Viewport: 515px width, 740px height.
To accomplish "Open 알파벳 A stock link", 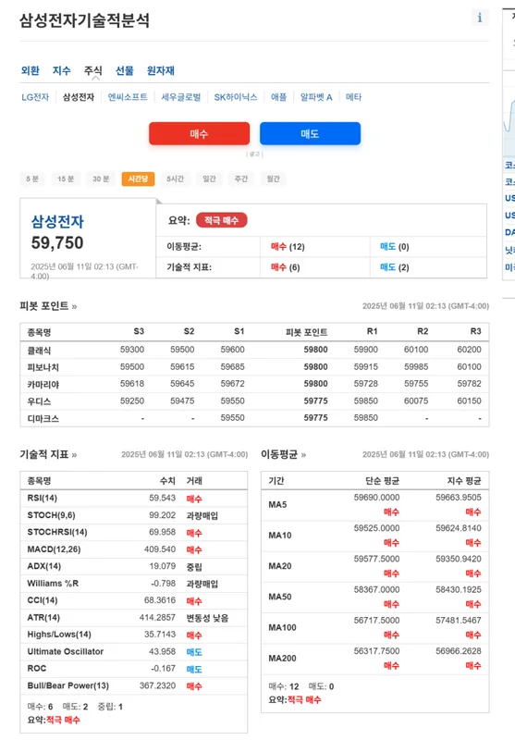I will (316, 97).
